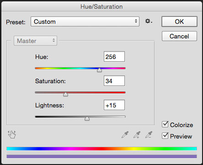
Task: Click the purple output color bar
Action: point(101,156)
